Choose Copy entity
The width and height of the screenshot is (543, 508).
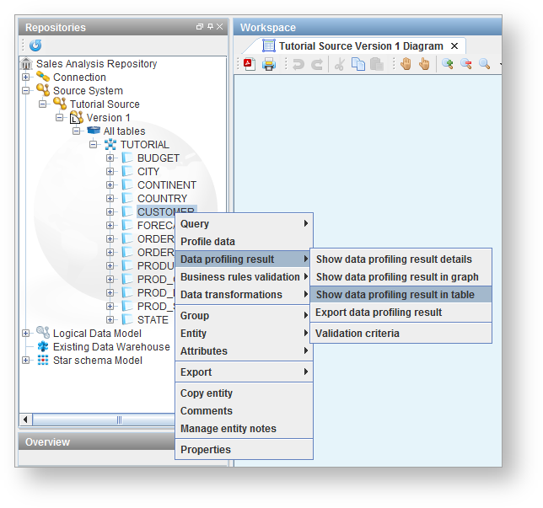245,393
